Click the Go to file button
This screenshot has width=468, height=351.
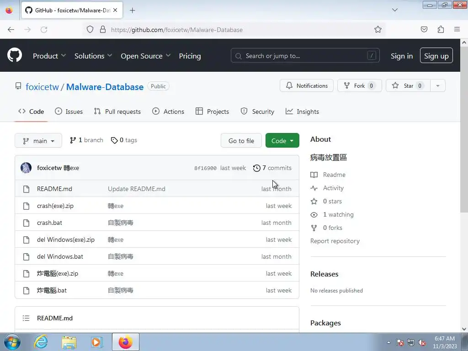click(241, 141)
